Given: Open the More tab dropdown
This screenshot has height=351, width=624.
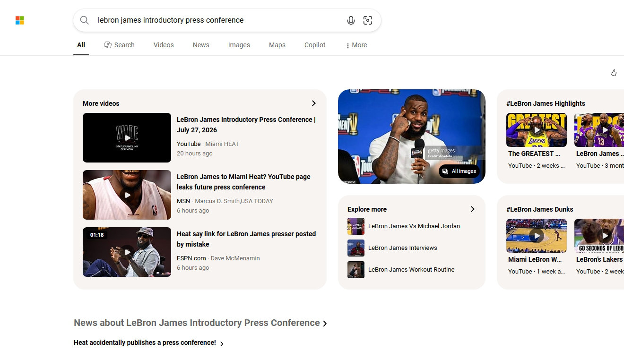Looking at the screenshot, I should [356, 45].
